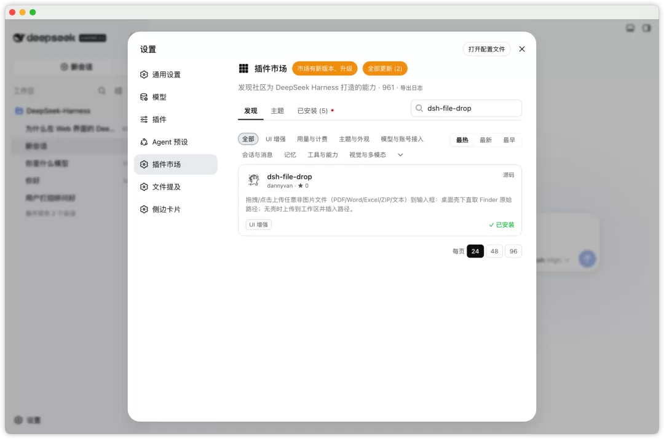The height and width of the screenshot is (439, 664).
Task: Click 全部更新 (2) button
Action: coord(384,69)
